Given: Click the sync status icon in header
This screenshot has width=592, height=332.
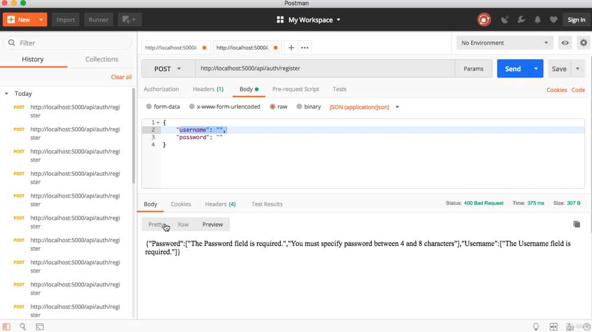Looking at the screenshot, I should coord(484,20).
